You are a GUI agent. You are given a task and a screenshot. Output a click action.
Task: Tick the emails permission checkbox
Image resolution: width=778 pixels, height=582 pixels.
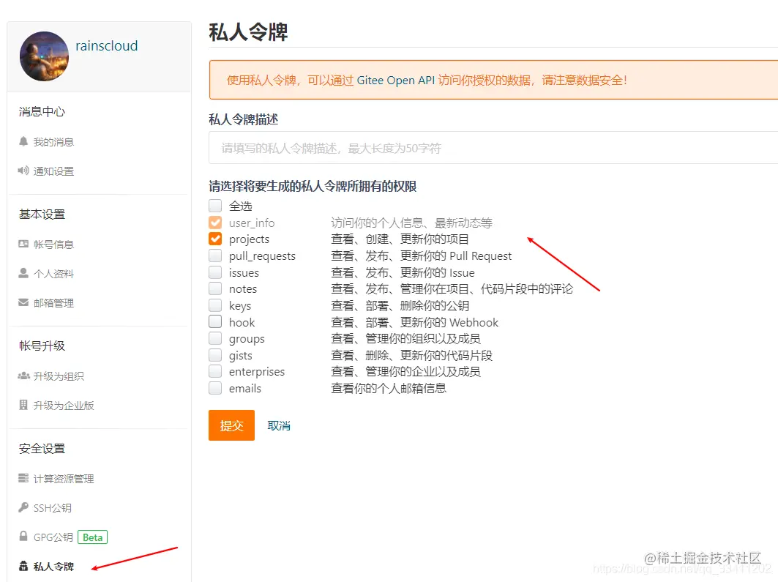215,388
